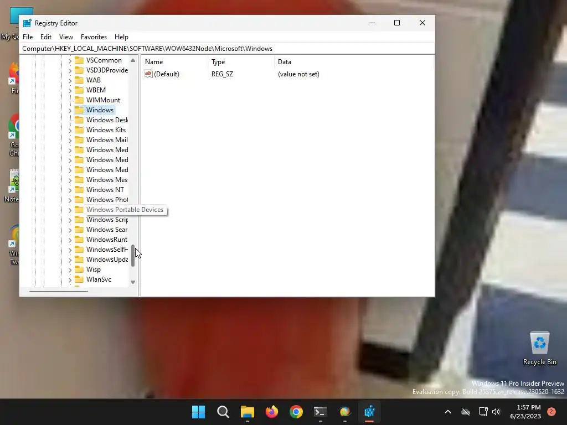567x425 pixels.
Task: Expand the WAB key chevron
Action: point(70,81)
